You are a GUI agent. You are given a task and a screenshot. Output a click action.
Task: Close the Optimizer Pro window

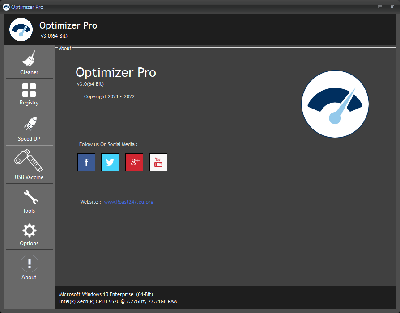(x=392, y=7)
